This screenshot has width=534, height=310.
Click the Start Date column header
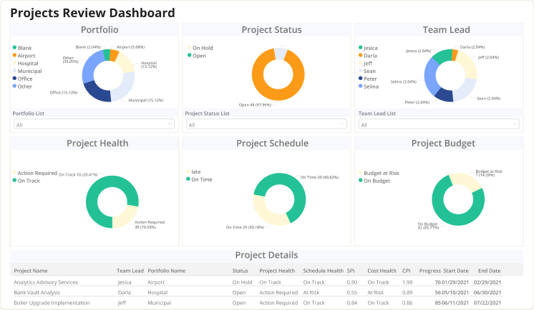tap(457, 271)
